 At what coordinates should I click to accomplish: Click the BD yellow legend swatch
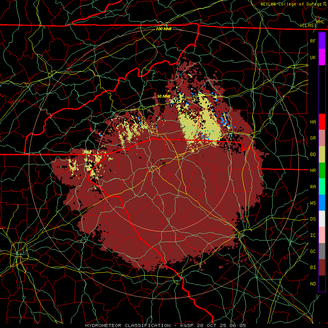click(322, 155)
